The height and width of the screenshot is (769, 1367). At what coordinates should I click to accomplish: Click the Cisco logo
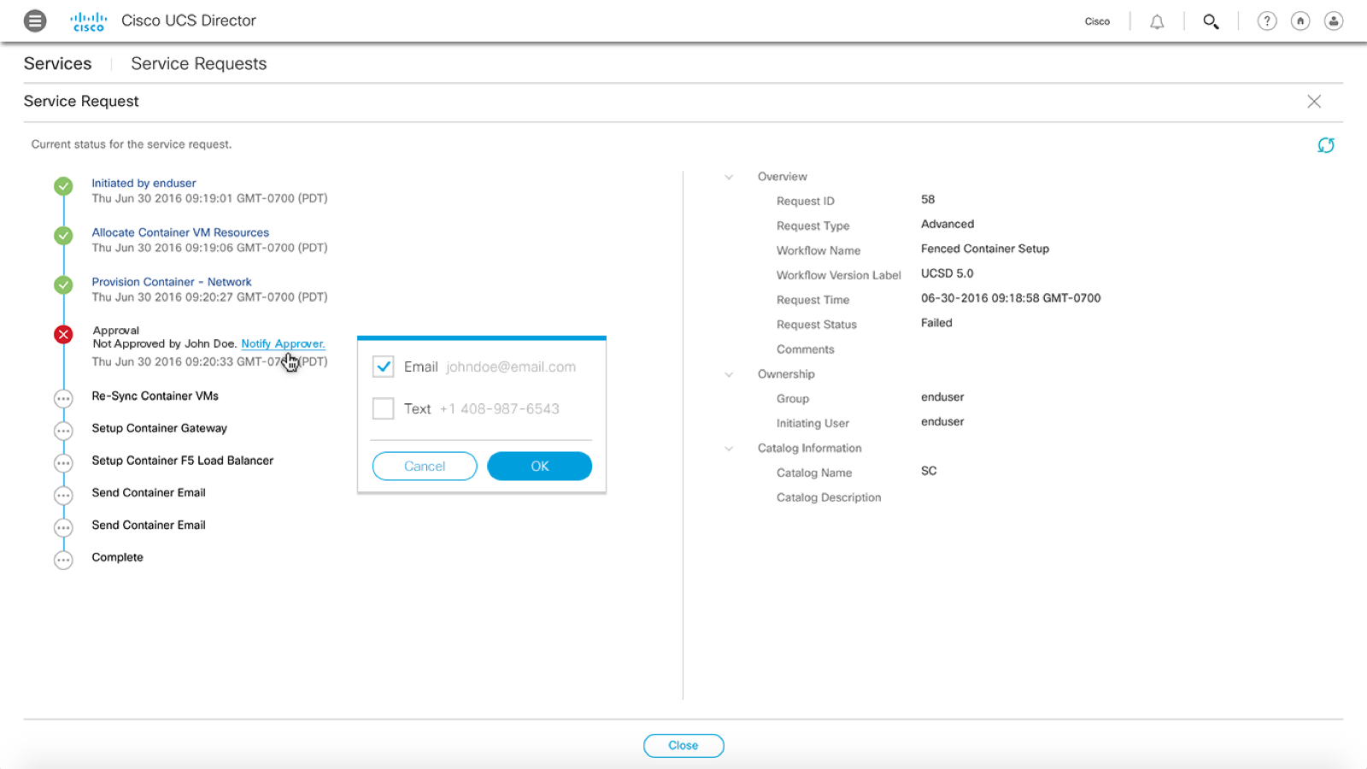[x=89, y=21]
